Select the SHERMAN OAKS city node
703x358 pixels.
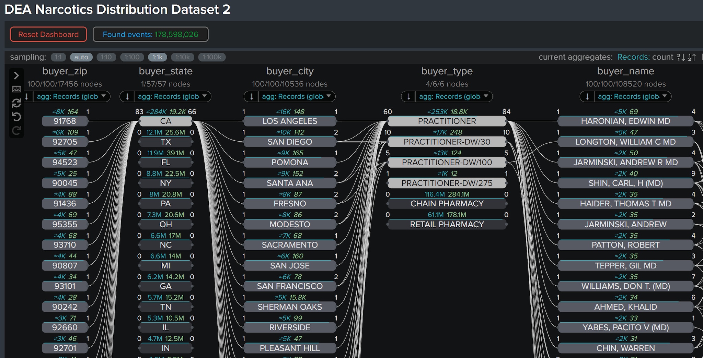pyautogui.click(x=290, y=307)
